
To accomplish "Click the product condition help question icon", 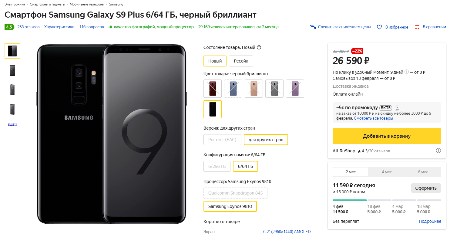I will click(259, 47).
